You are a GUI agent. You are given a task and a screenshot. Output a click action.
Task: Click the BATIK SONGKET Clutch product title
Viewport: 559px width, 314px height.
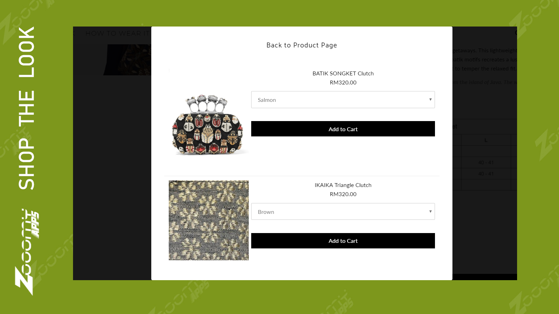[x=343, y=73]
